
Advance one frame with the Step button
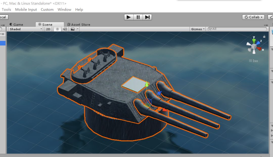tap(147, 17)
